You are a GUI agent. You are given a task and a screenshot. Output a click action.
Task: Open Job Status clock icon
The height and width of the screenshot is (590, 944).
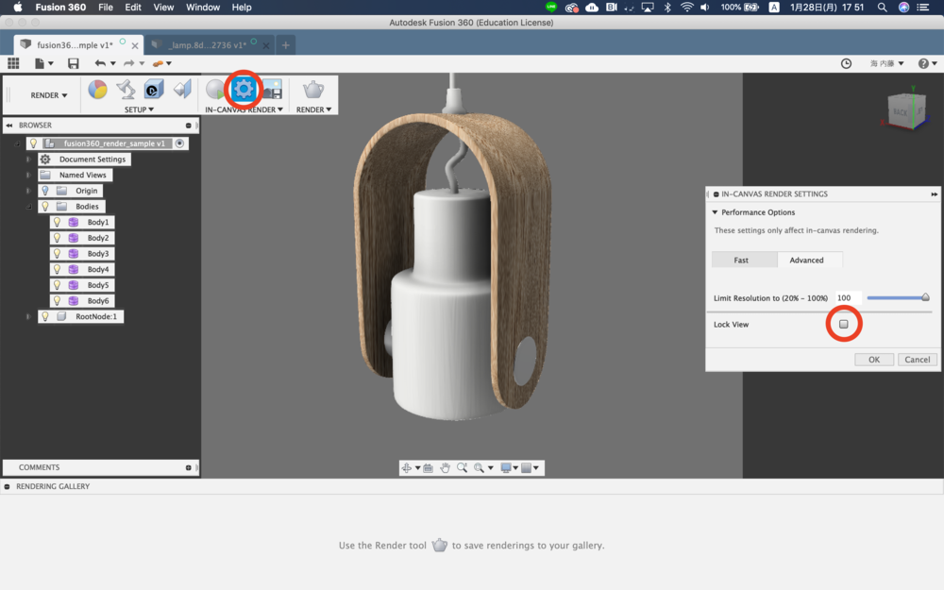point(846,63)
